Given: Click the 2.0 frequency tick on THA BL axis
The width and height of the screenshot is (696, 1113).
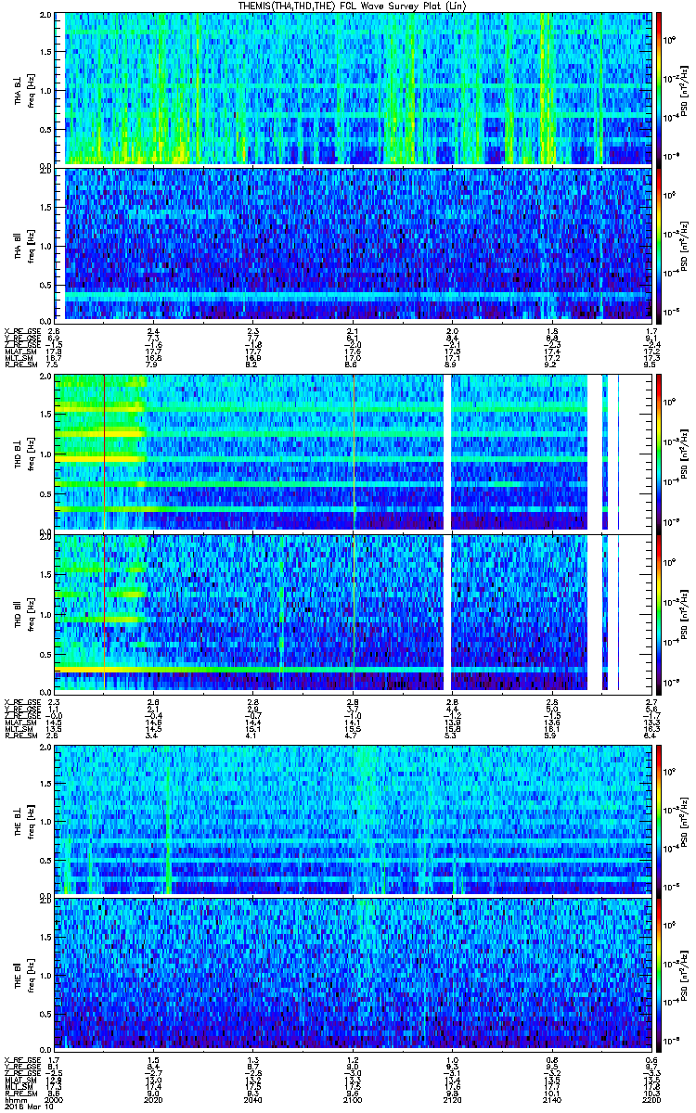Looking at the screenshot, I should (x=45, y=16).
